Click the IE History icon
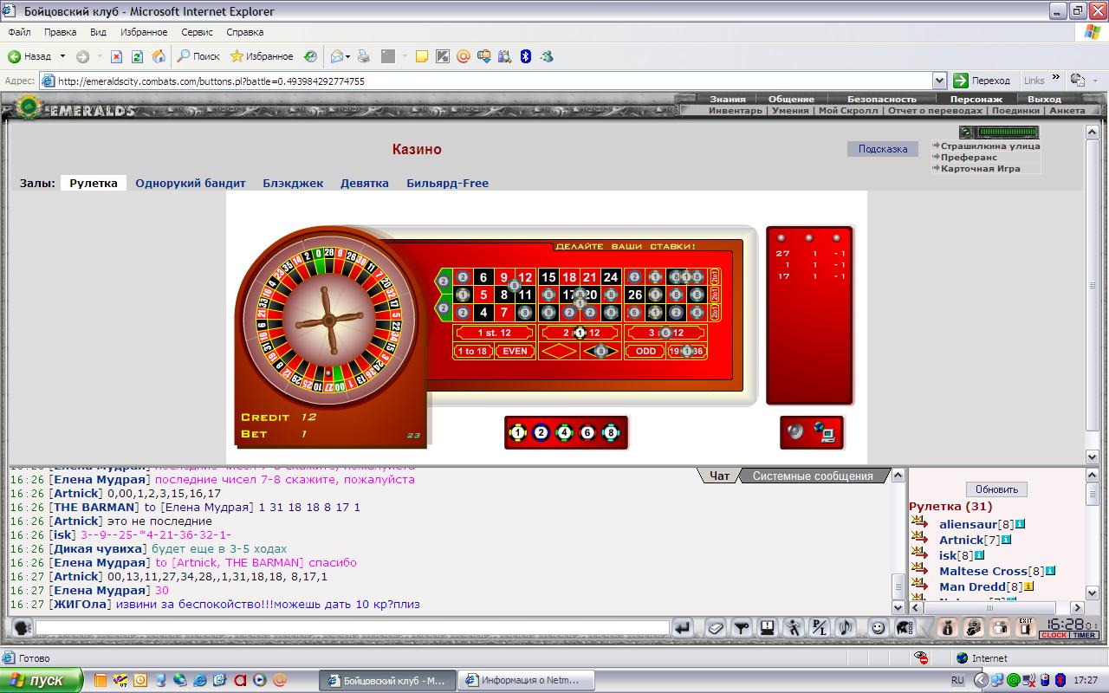This screenshot has height=693, width=1109. click(310, 56)
